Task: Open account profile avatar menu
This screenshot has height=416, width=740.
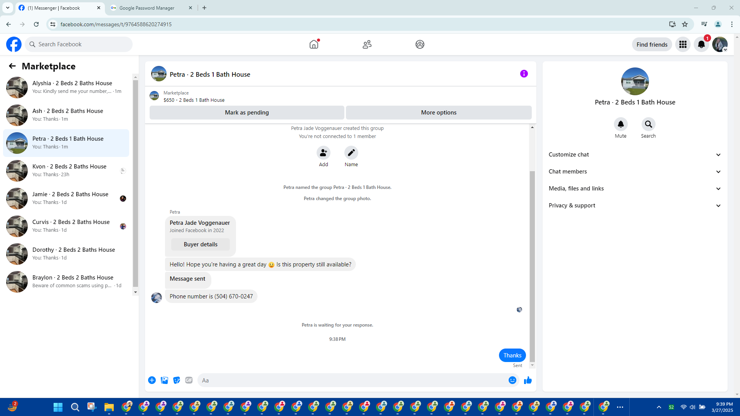Action: (720, 44)
